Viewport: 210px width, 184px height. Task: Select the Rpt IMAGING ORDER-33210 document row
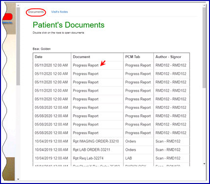pyautogui.click(x=111, y=141)
